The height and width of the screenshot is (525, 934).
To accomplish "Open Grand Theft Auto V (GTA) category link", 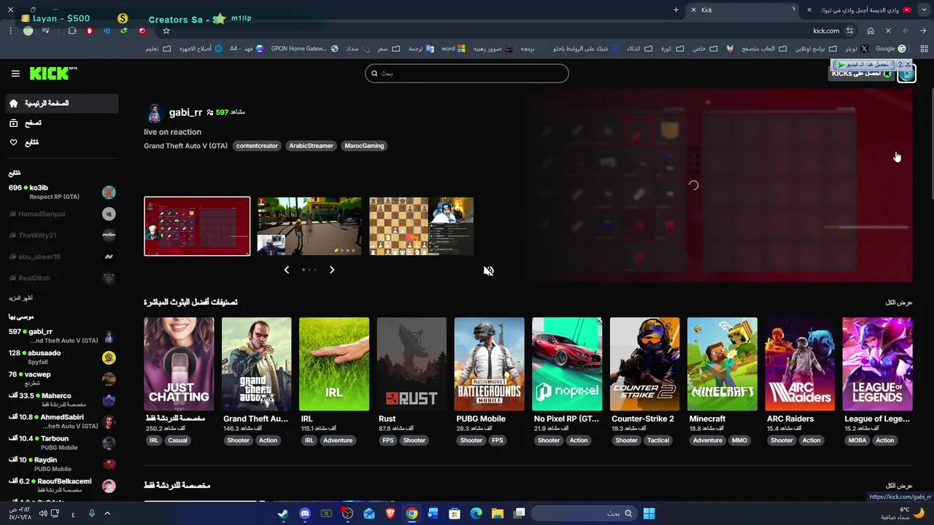I will (x=185, y=146).
